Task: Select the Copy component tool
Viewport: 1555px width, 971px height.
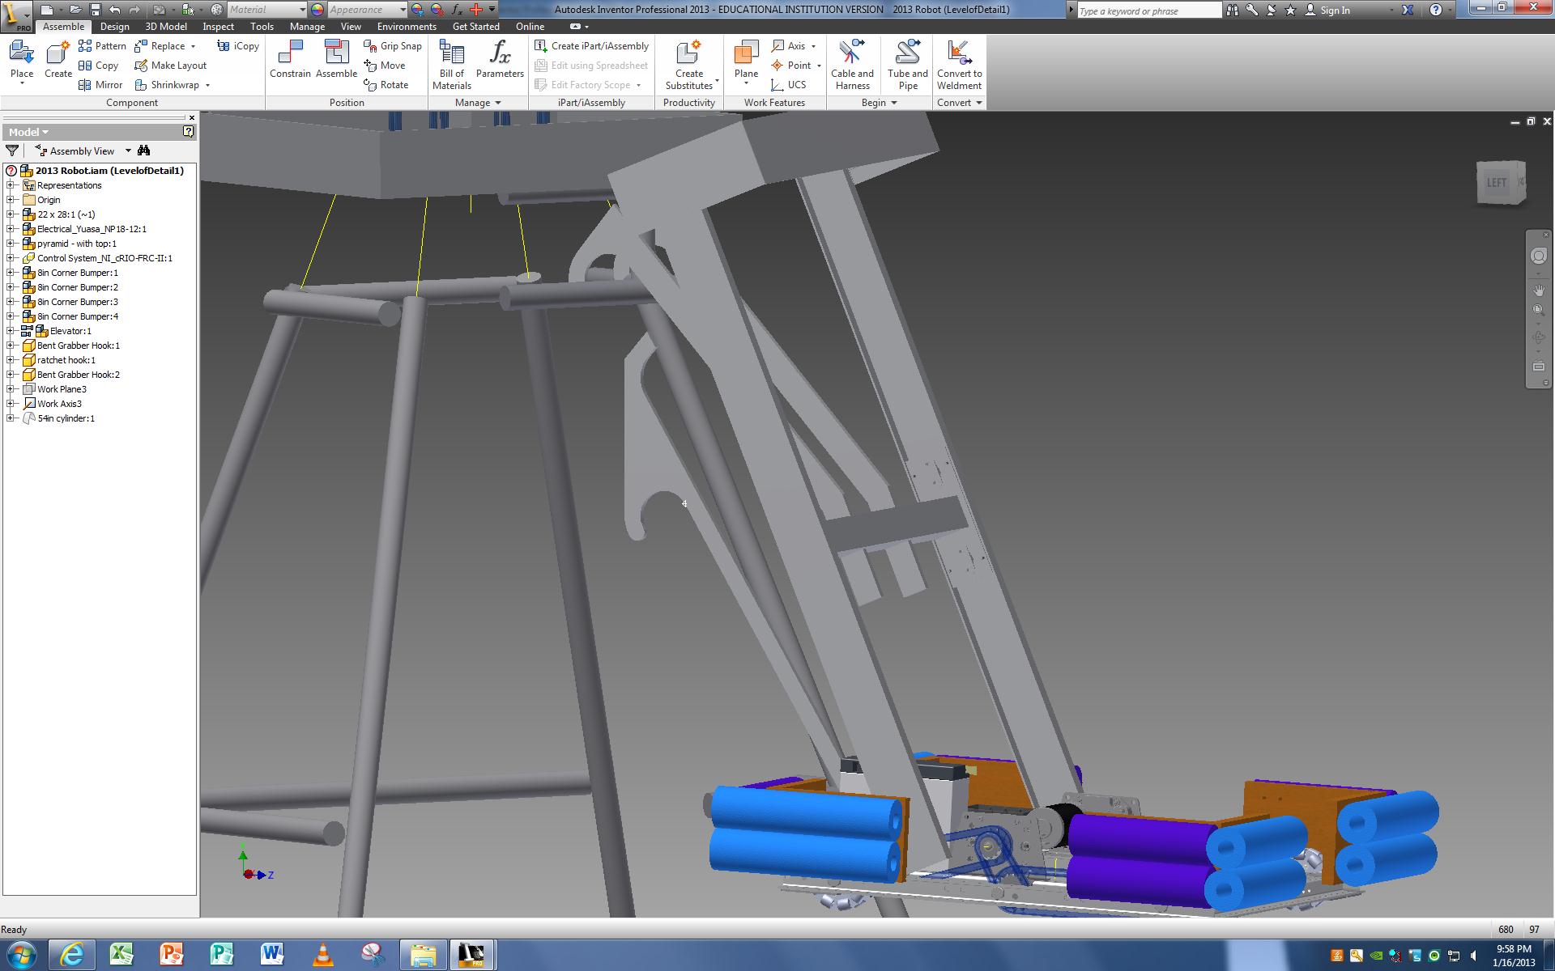Action: coord(98,66)
